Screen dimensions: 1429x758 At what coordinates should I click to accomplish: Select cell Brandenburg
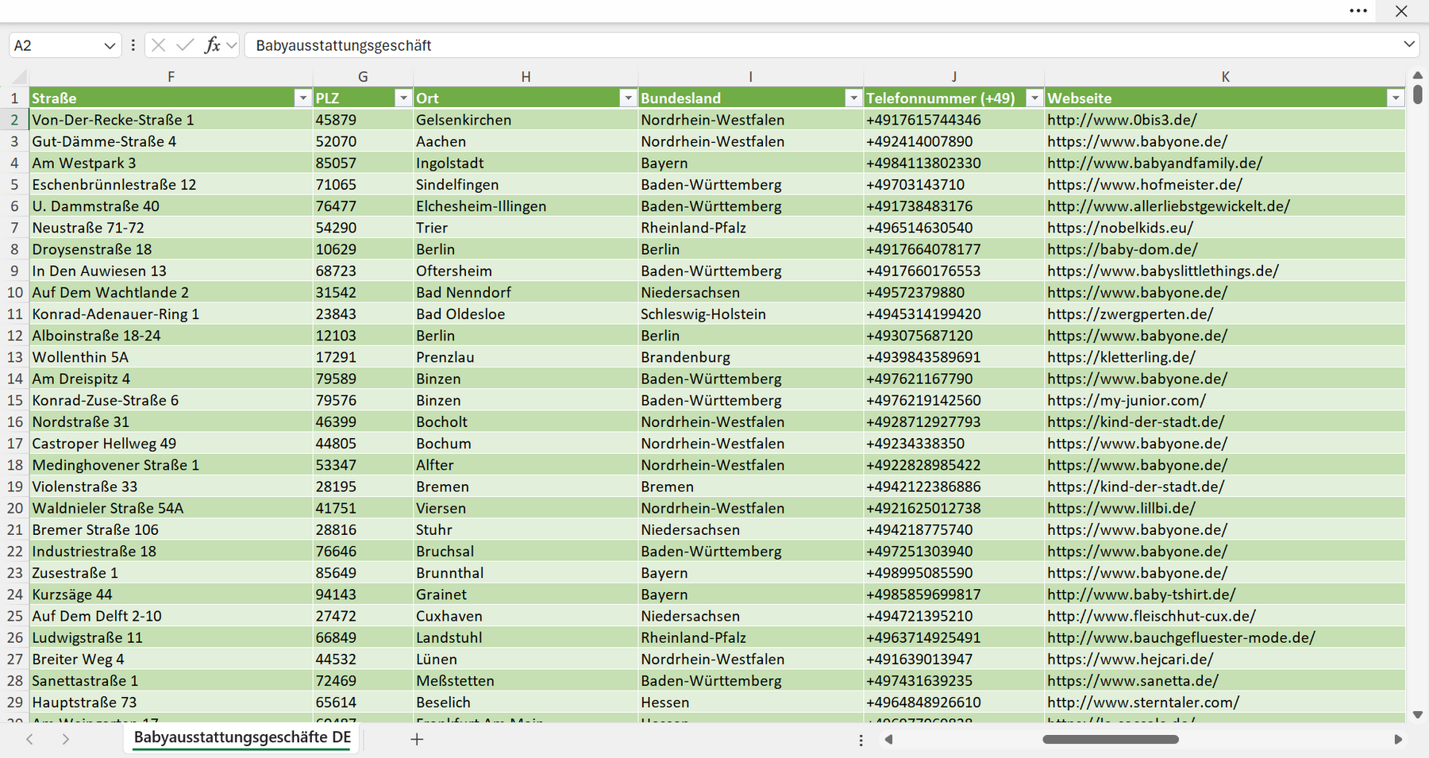point(751,357)
